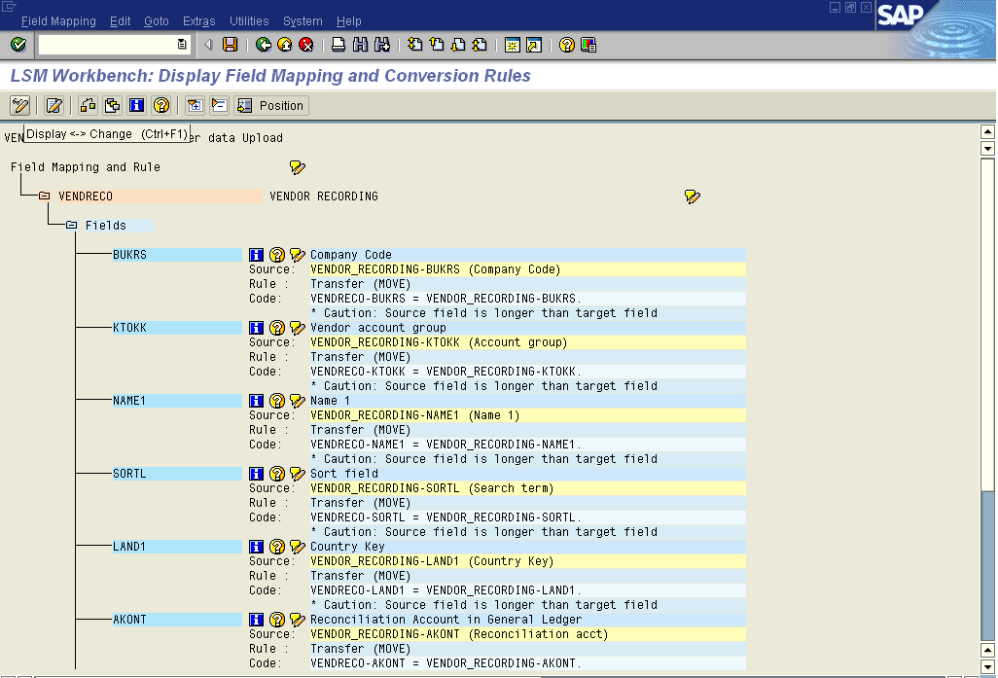998x678 pixels.
Task: Open the command field history dropdown
Action: coord(182,45)
